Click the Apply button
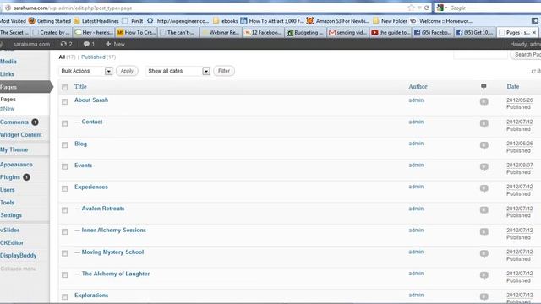The image size is (541, 304). (x=127, y=71)
